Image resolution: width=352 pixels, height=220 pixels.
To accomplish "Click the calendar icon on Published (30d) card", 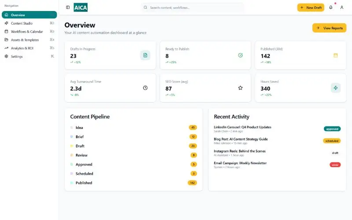I will 336,55.
